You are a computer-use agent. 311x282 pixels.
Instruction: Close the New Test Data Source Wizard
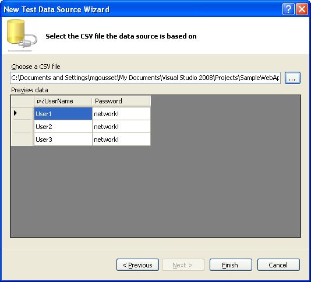tap(302, 9)
